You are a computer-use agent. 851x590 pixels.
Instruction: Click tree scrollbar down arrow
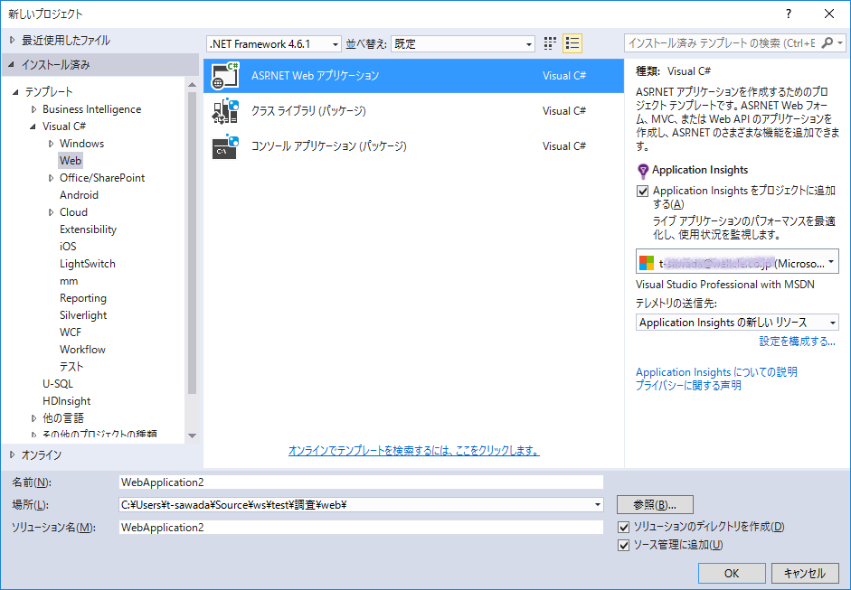click(192, 435)
